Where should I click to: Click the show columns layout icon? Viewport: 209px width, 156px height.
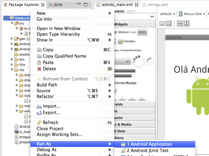[162, 24]
